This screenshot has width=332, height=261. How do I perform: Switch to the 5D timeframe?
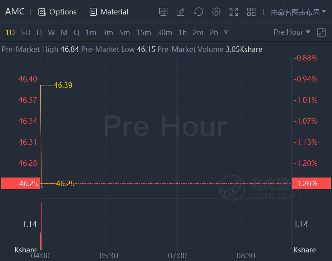[25, 32]
